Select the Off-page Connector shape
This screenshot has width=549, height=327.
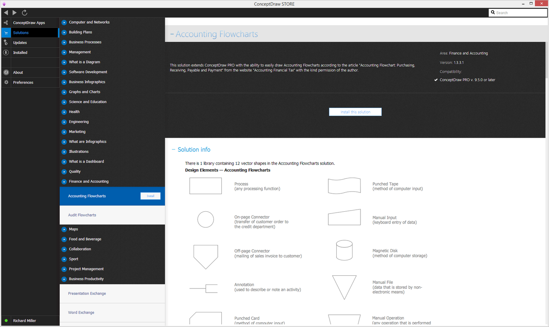tap(206, 257)
